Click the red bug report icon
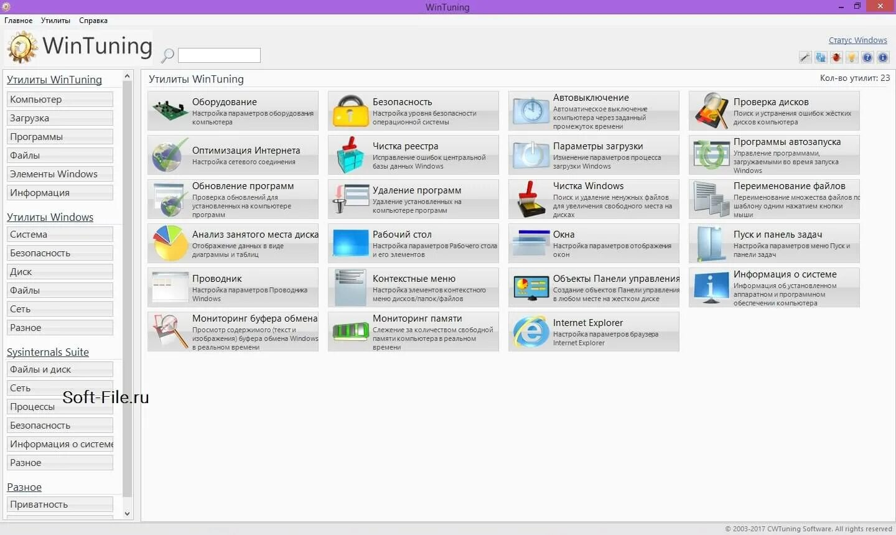 tap(836, 57)
